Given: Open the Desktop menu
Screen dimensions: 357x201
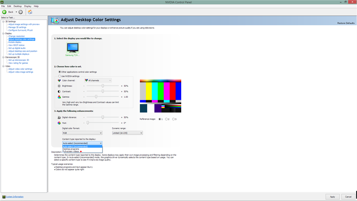Looking at the screenshot, I should coord(17,6).
